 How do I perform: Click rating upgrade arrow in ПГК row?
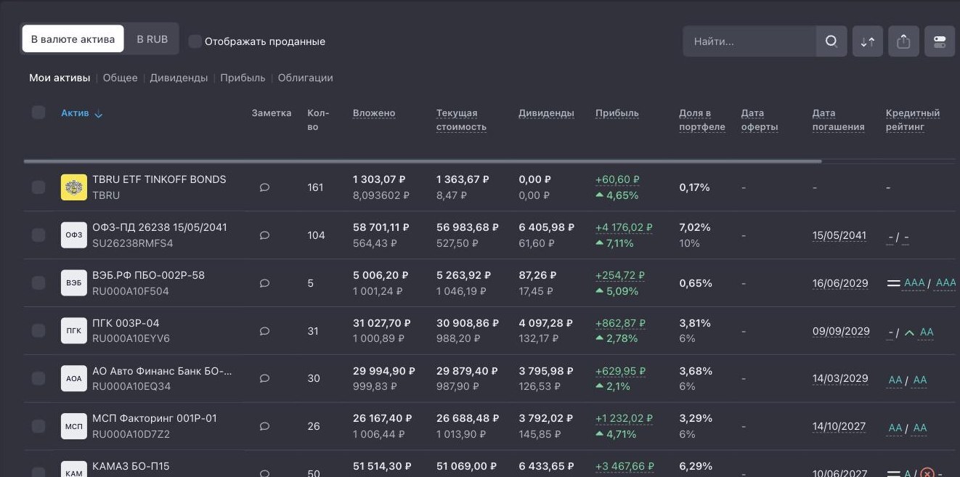(909, 333)
